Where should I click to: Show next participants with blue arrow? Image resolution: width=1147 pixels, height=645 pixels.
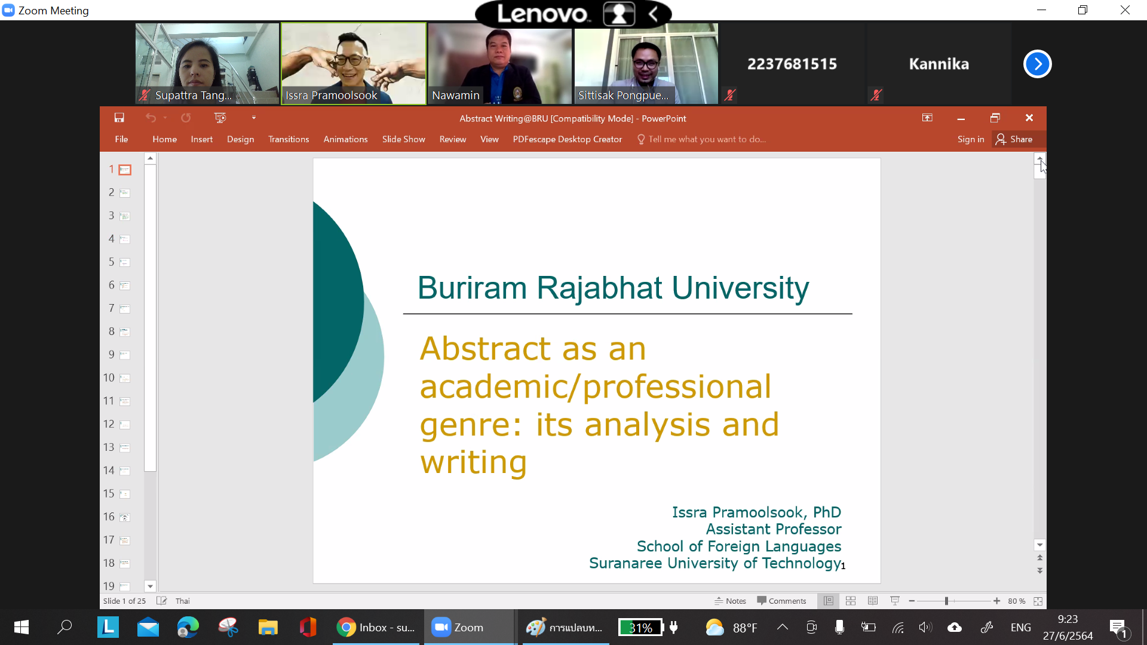1038,64
